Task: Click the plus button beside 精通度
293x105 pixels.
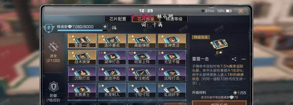Action: [x=105, y=27]
